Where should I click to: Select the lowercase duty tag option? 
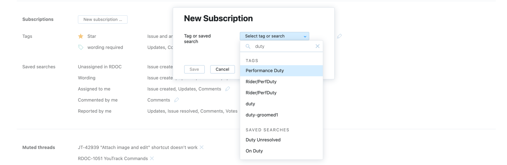[x=250, y=104]
